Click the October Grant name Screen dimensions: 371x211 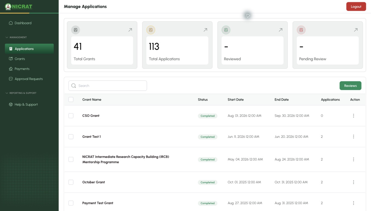click(94, 182)
